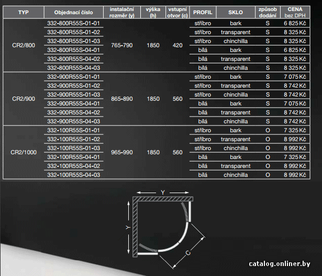Click the 560 entry opening for CR2/900

[x=177, y=99]
